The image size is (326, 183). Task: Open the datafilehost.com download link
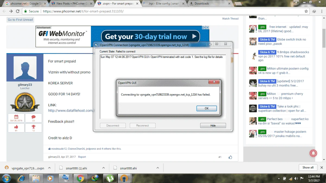[71, 110]
